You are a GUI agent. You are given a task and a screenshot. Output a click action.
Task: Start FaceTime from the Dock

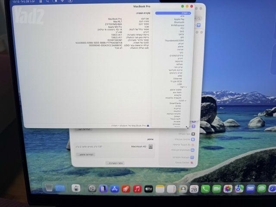[216, 189]
